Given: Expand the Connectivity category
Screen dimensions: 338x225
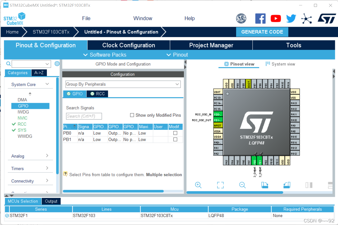Looking at the screenshot, I should point(47,181).
